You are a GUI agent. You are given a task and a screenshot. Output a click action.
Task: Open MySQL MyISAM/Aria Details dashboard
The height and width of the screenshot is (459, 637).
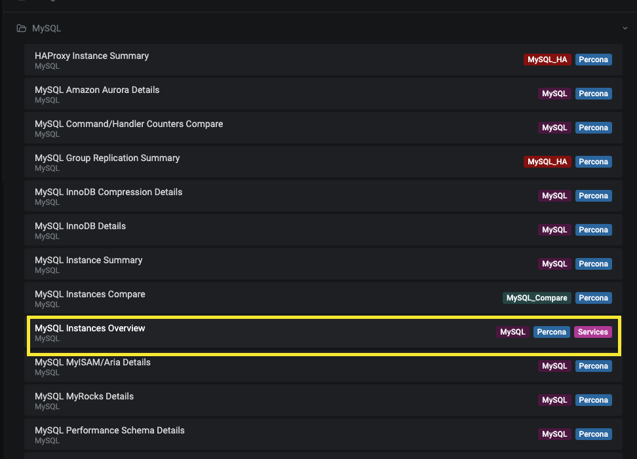tap(92, 363)
